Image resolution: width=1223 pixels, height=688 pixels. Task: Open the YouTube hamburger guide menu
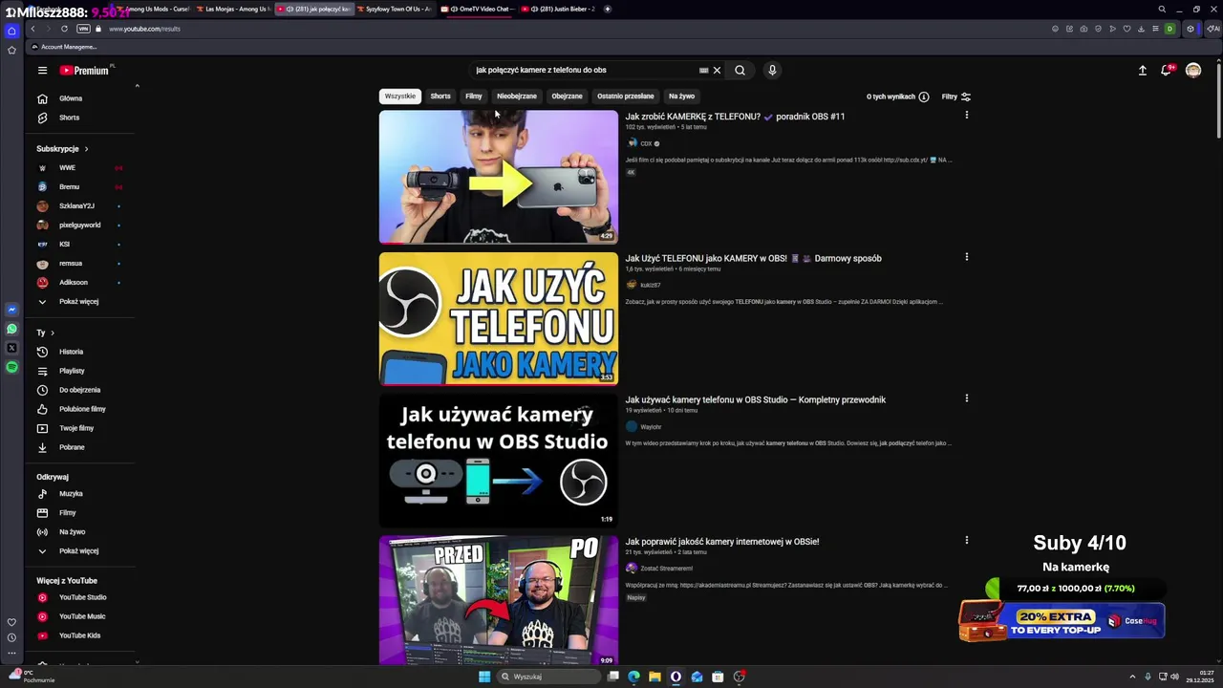42,70
